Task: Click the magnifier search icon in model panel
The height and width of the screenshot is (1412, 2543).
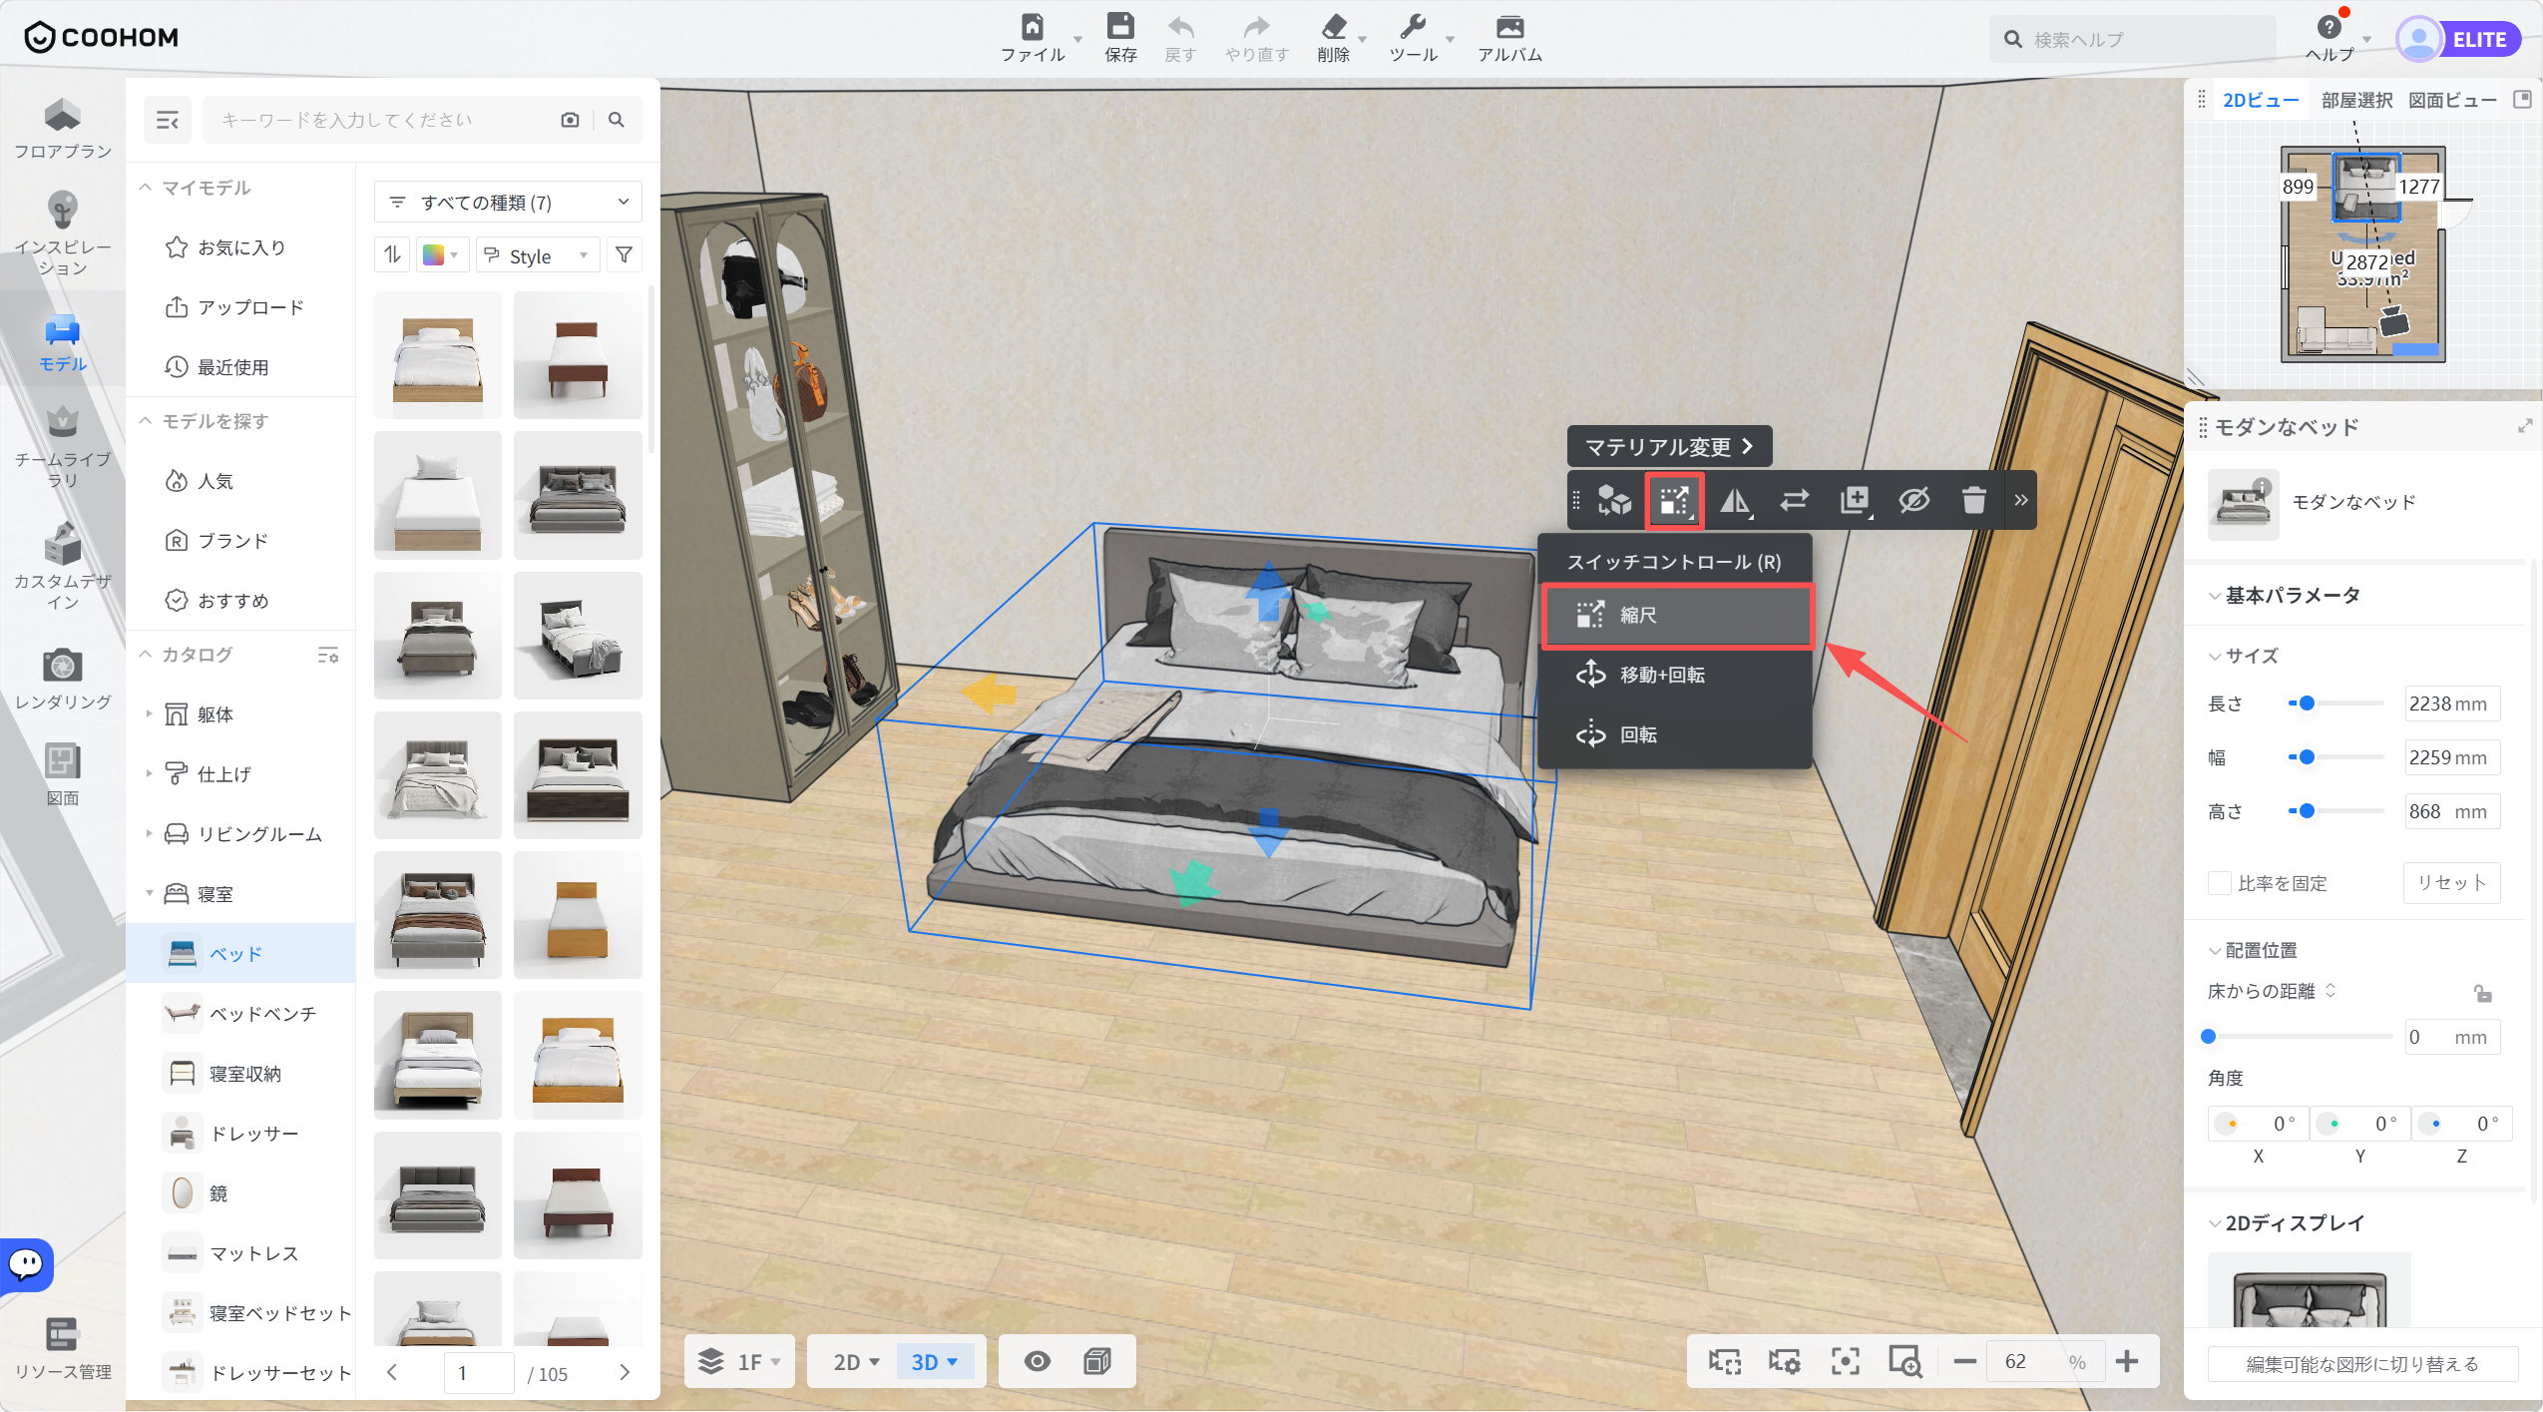Action: (x=617, y=120)
